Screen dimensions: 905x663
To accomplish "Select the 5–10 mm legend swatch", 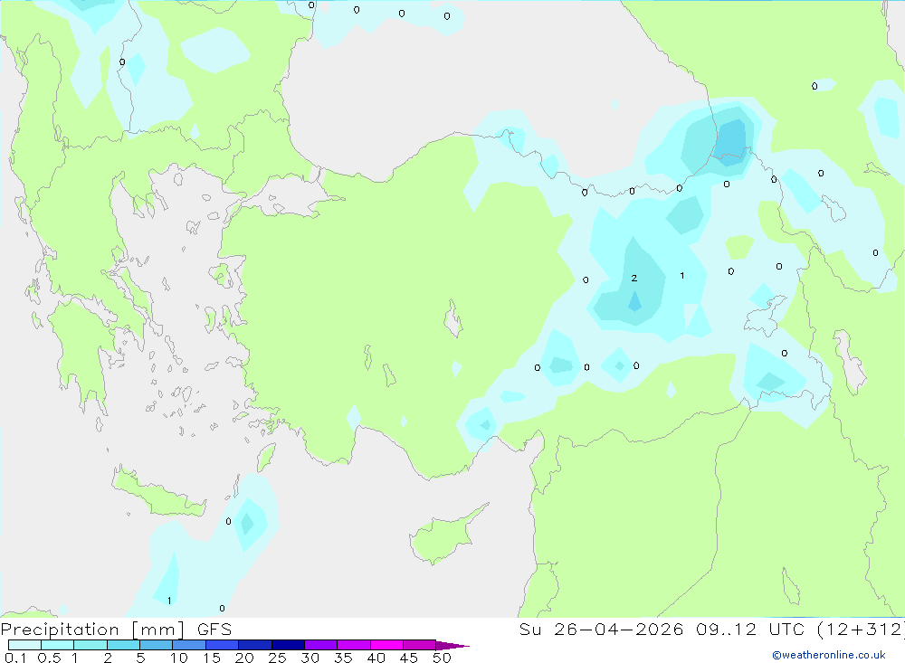I will [157, 645].
